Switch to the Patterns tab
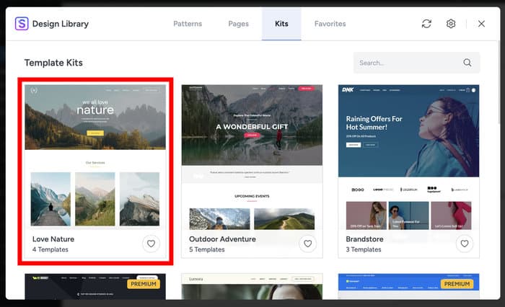This screenshot has width=505, height=307. [188, 24]
